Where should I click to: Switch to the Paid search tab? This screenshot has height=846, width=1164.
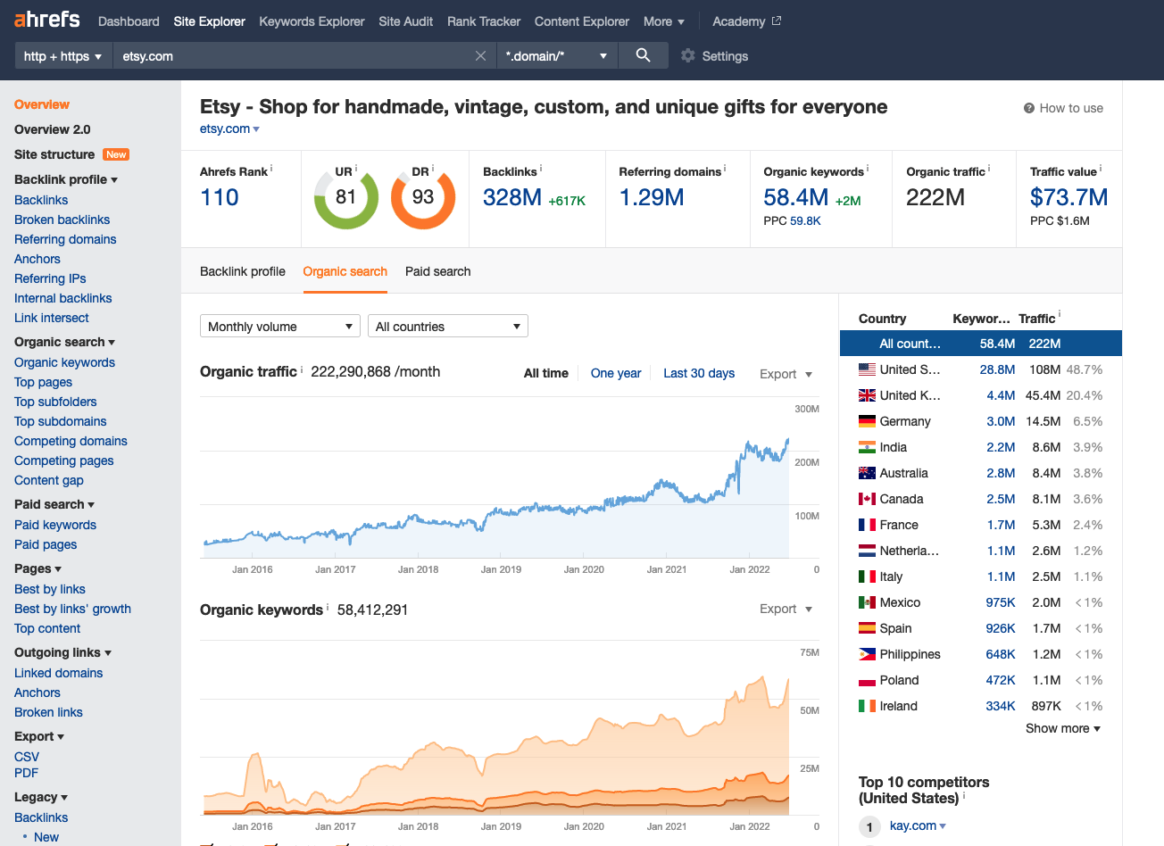point(437,271)
